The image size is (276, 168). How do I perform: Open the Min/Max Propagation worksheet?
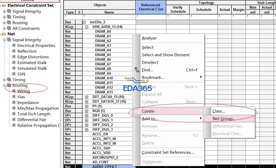(38, 108)
